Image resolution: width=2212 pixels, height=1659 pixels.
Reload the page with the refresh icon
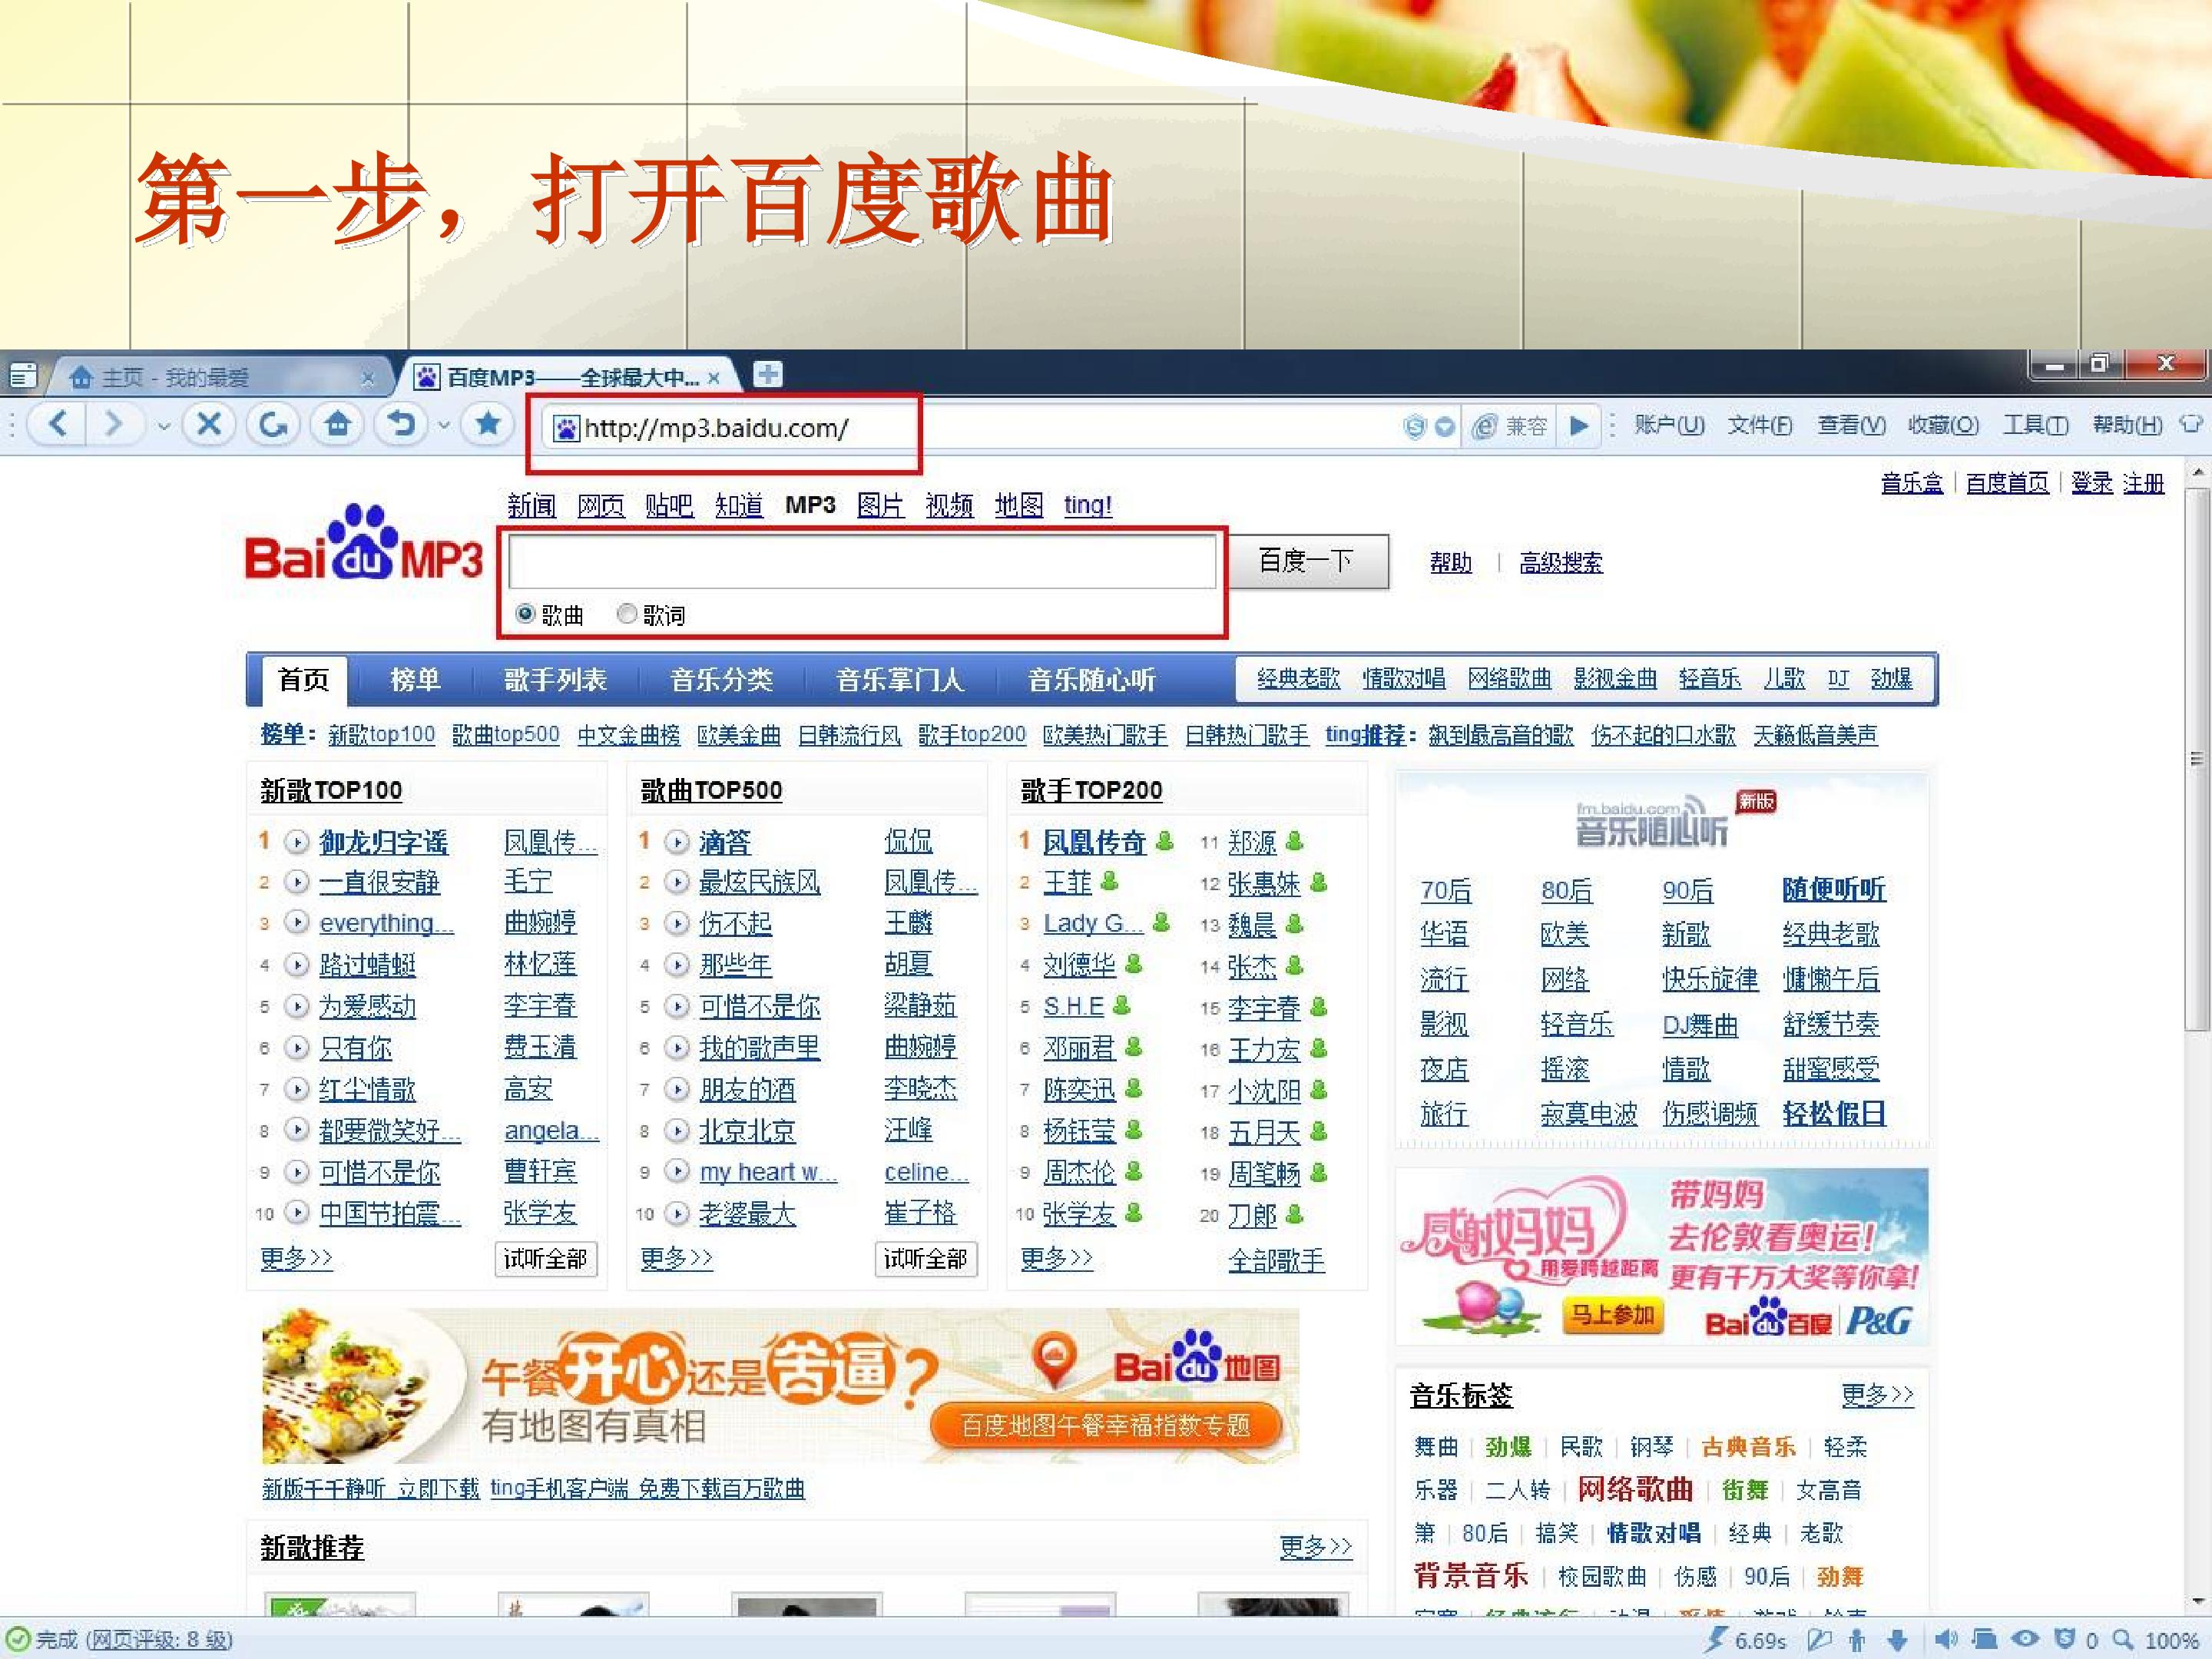[273, 425]
